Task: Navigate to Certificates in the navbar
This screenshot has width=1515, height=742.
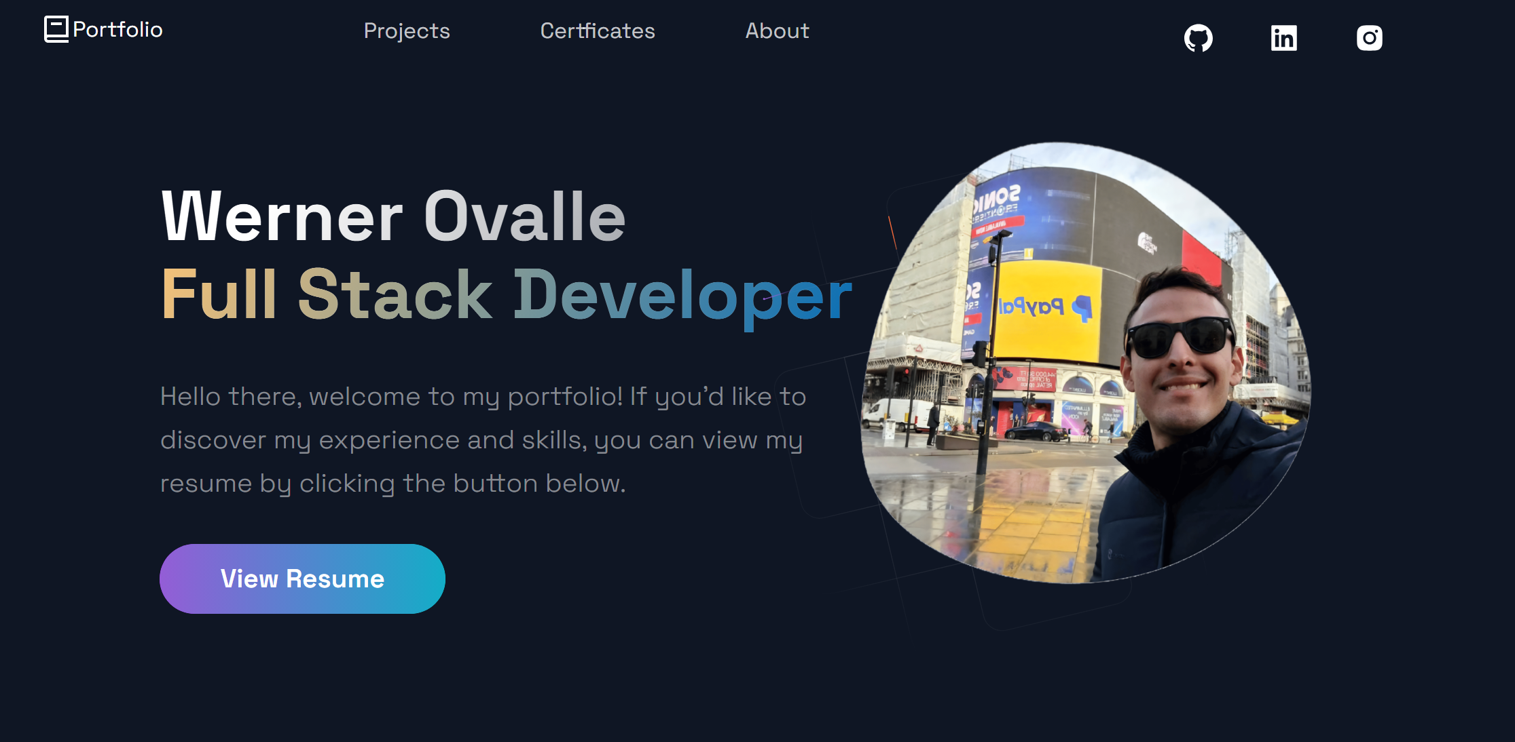Action: tap(598, 31)
